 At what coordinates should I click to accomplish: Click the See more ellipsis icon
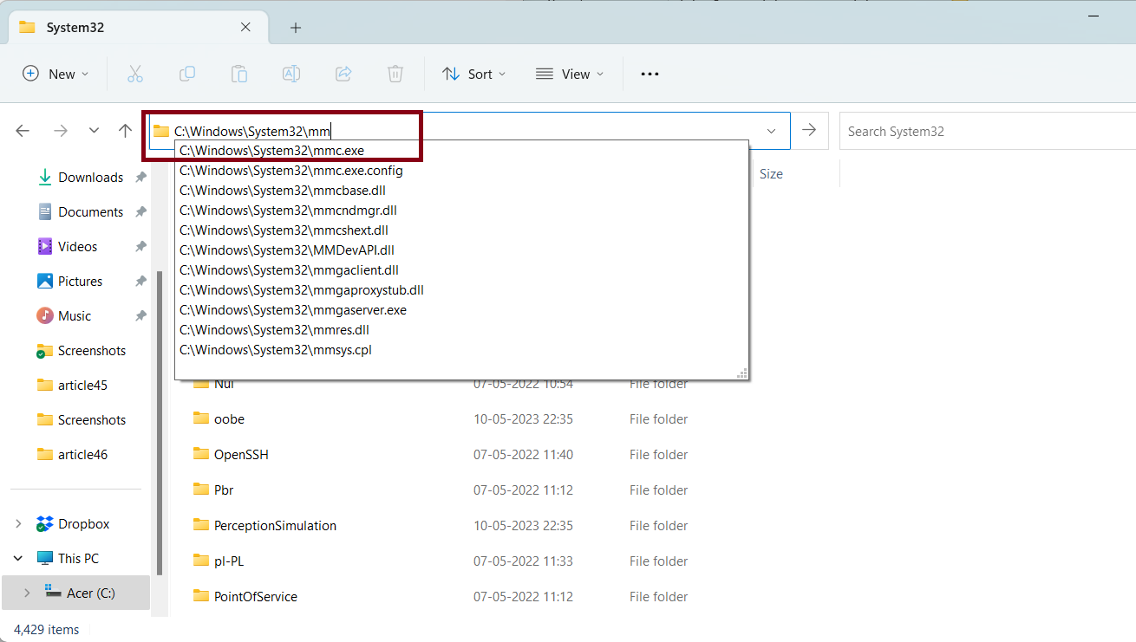coord(649,74)
